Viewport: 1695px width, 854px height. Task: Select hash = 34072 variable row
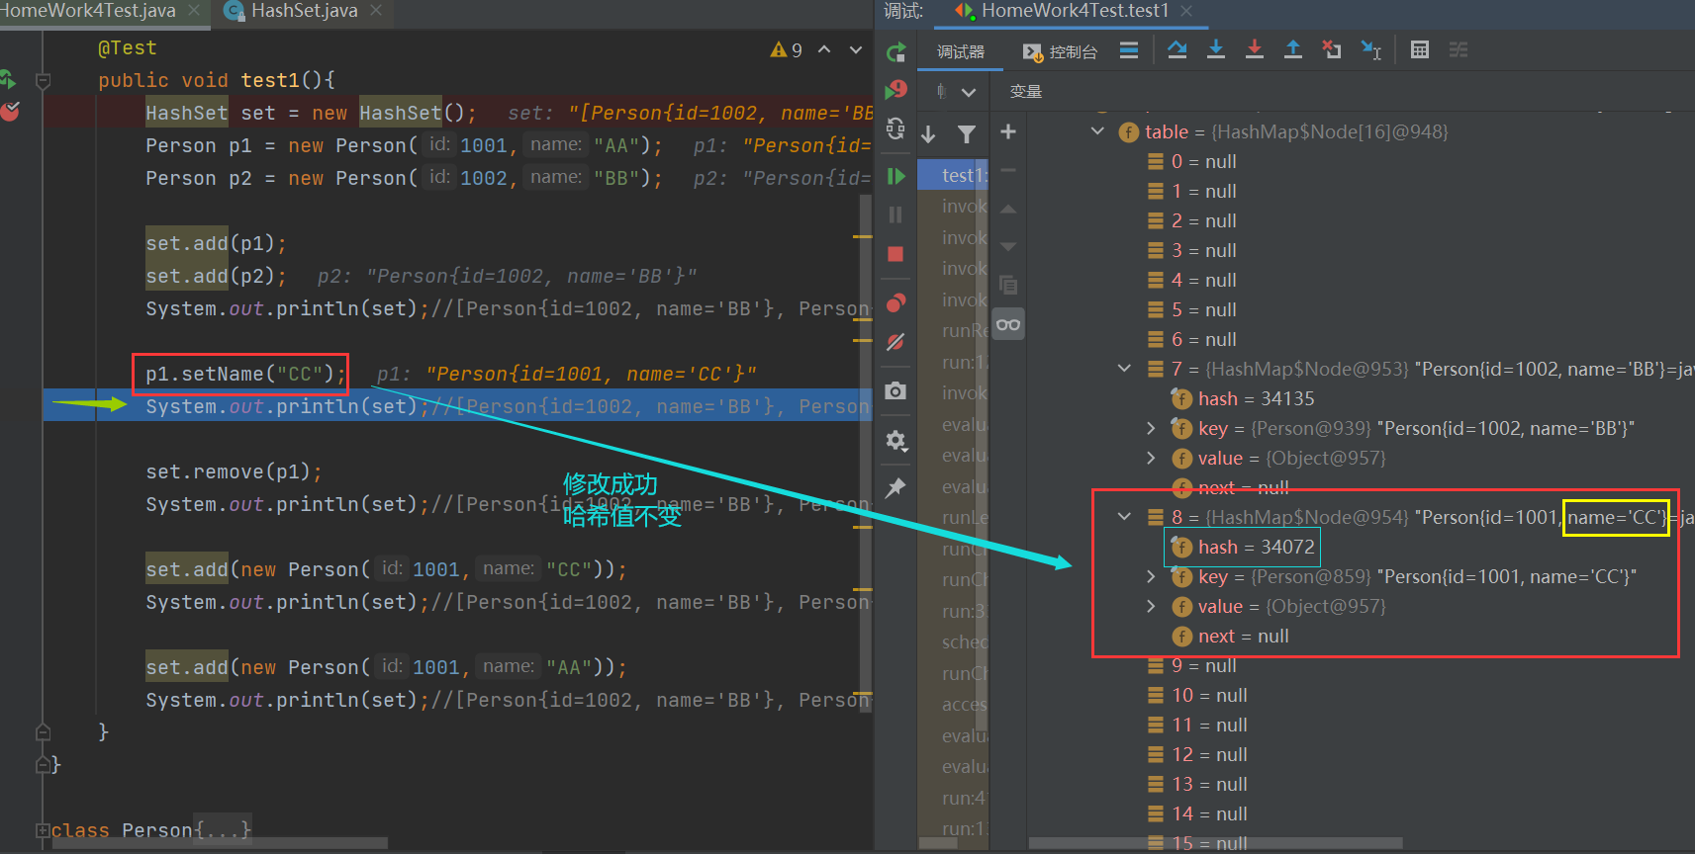[x=1243, y=547]
